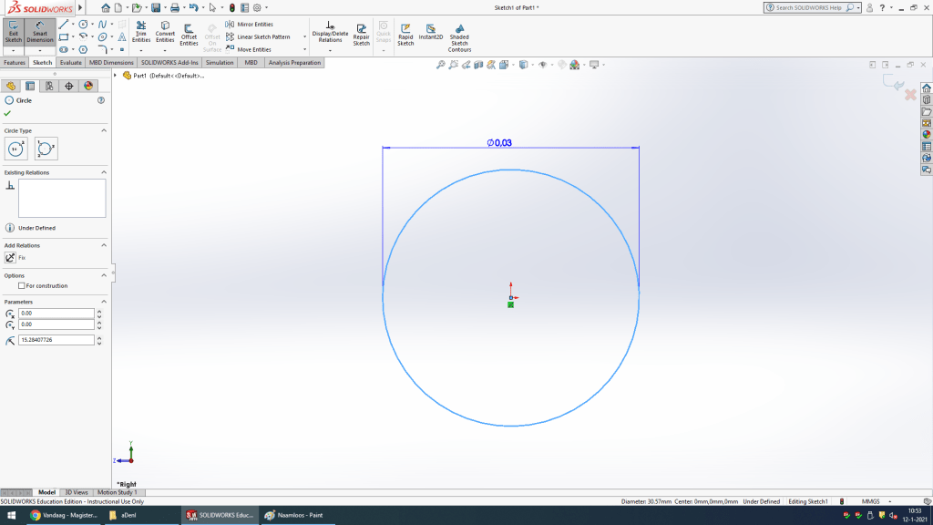Activate the Offset Entities tool

[x=189, y=36]
